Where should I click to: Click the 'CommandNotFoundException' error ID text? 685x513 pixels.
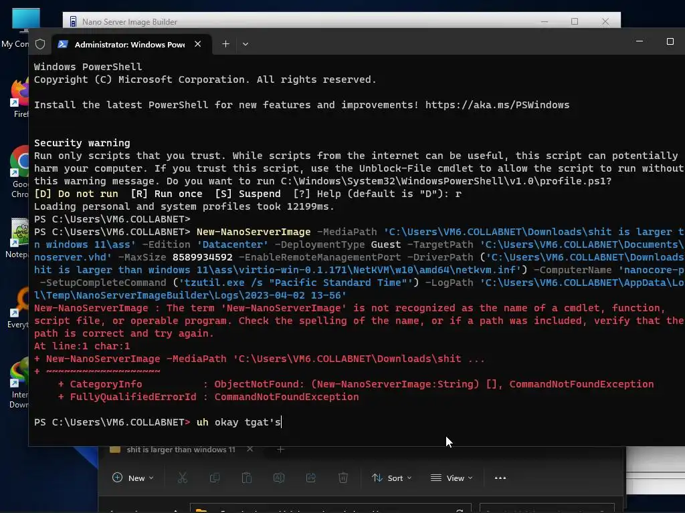click(286, 397)
